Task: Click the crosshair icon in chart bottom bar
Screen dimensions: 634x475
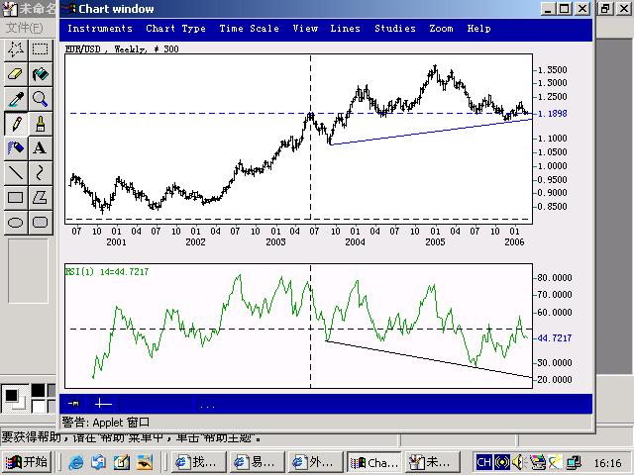Action: point(103,403)
